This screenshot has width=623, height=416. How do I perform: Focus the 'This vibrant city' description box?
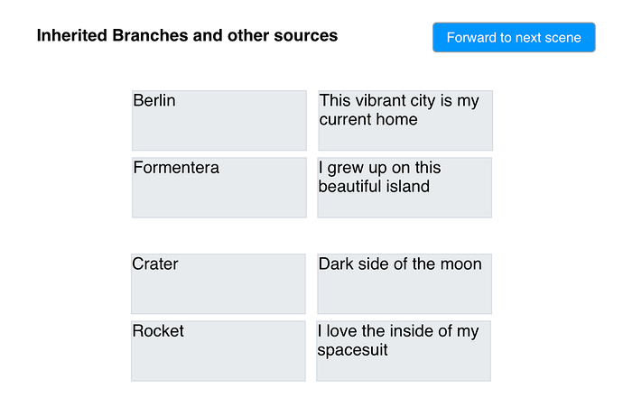[x=405, y=121]
